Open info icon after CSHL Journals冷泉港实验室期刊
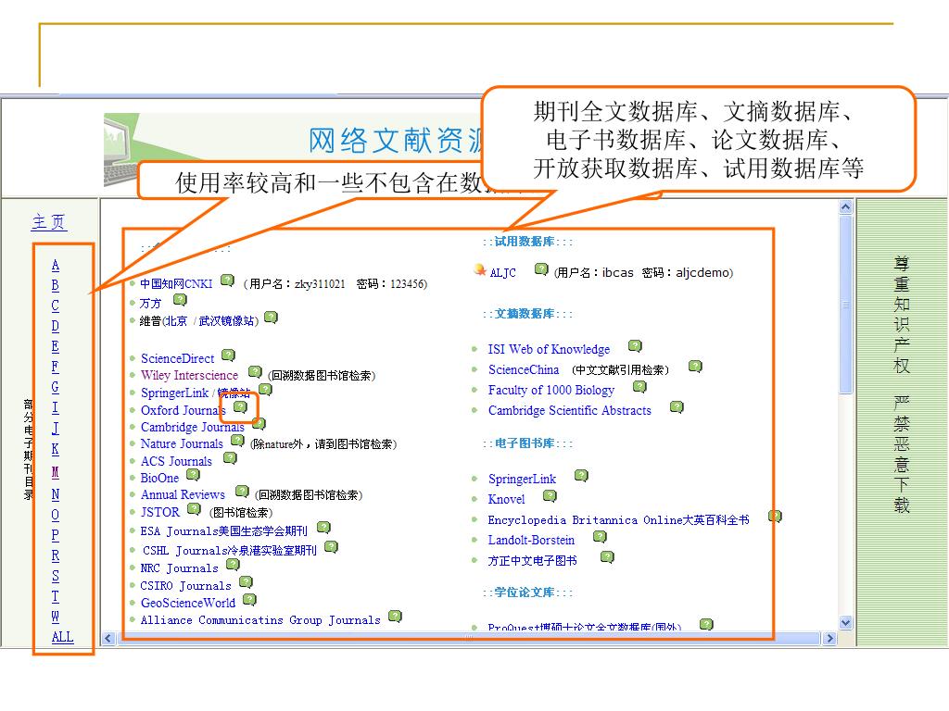Viewport: 949px width, 711px height. [331, 547]
